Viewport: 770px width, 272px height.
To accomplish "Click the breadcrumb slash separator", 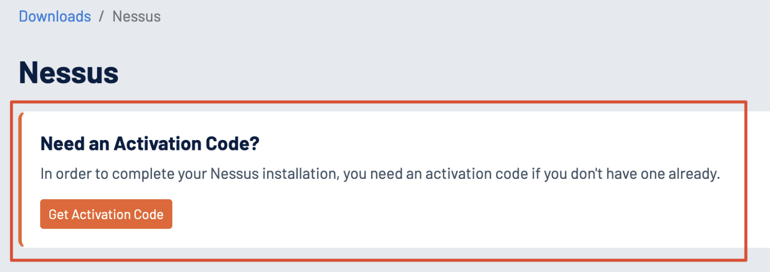I will tap(101, 17).
